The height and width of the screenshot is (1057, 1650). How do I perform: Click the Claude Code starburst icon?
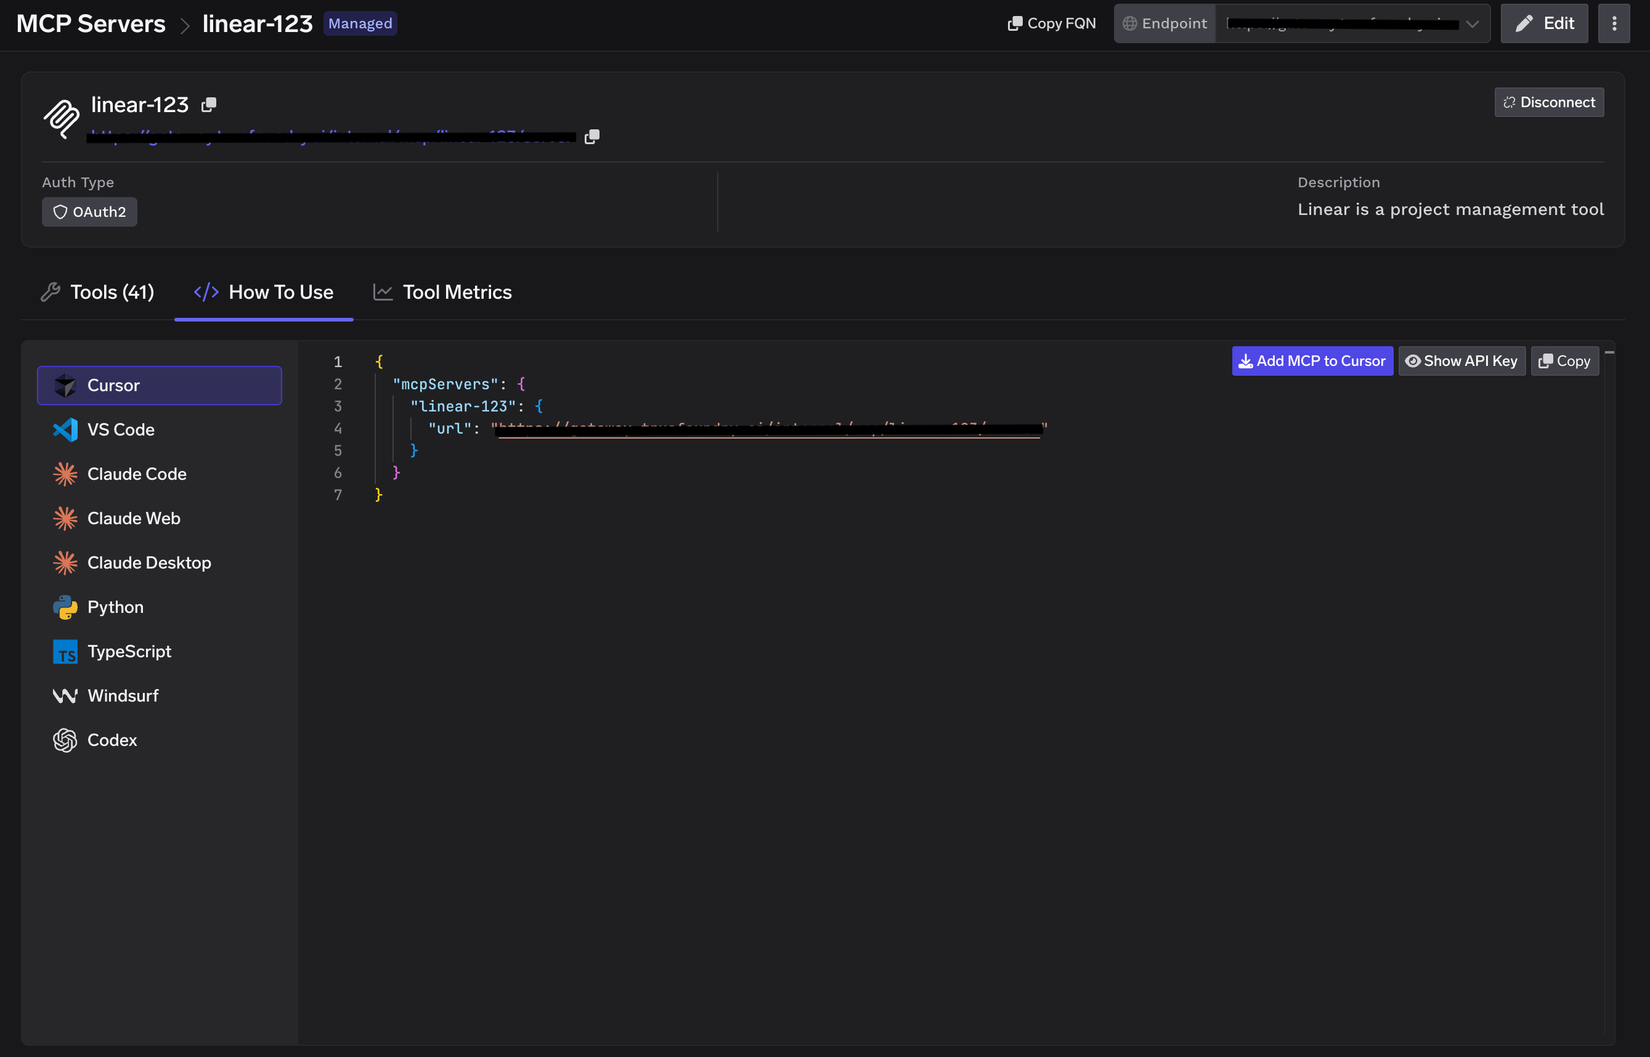pyautogui.click(x=65, y=474)
